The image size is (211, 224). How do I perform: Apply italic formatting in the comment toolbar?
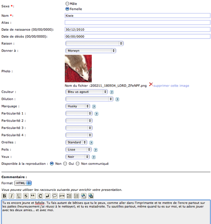12,196
